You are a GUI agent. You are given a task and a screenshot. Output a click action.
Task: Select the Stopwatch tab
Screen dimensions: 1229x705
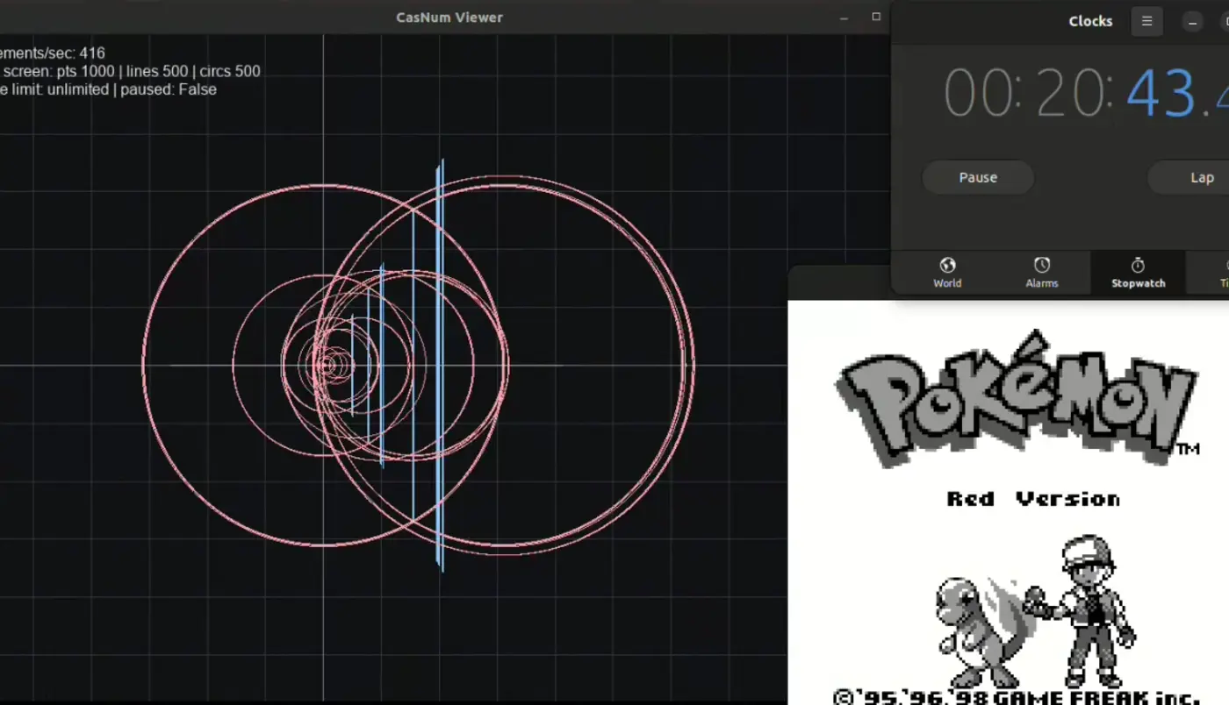tap(1138, 272)
